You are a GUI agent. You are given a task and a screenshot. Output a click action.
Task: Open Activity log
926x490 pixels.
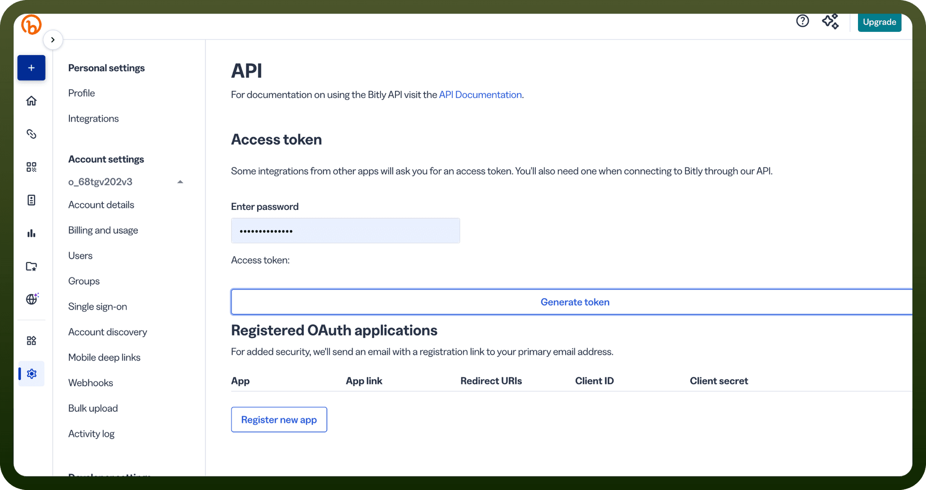click(92, 434)
